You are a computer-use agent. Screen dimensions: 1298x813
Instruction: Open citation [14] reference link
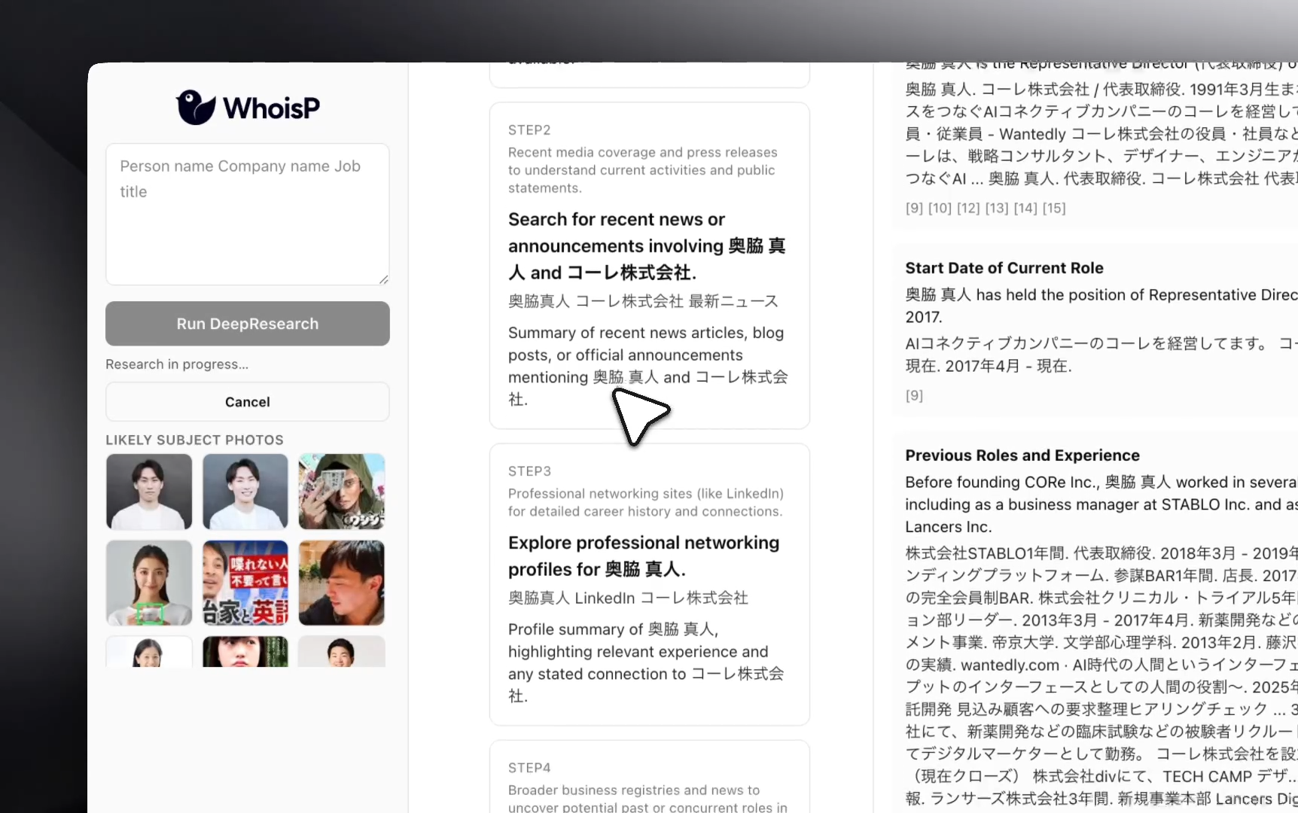tap(1025, 209)
